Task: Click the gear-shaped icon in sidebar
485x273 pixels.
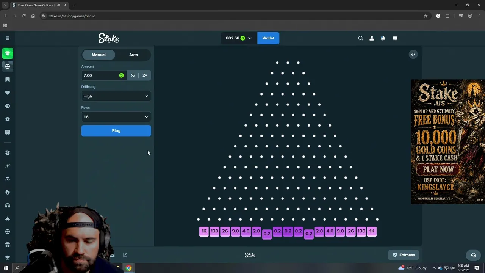Action: point(8,119)
